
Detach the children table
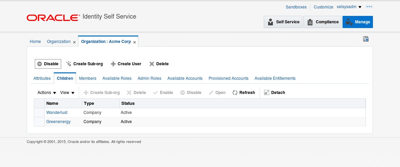coord(274,93)
